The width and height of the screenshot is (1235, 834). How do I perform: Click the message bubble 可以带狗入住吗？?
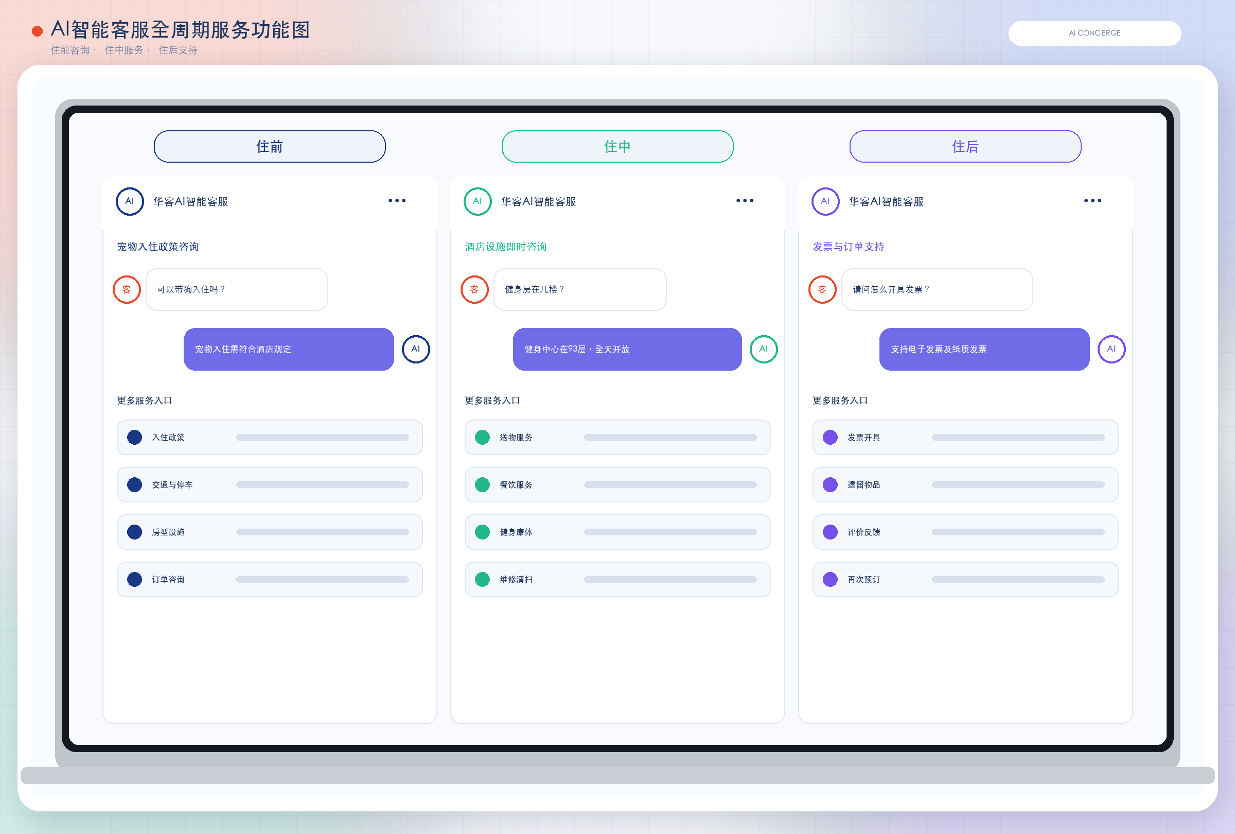coord(237,290)
